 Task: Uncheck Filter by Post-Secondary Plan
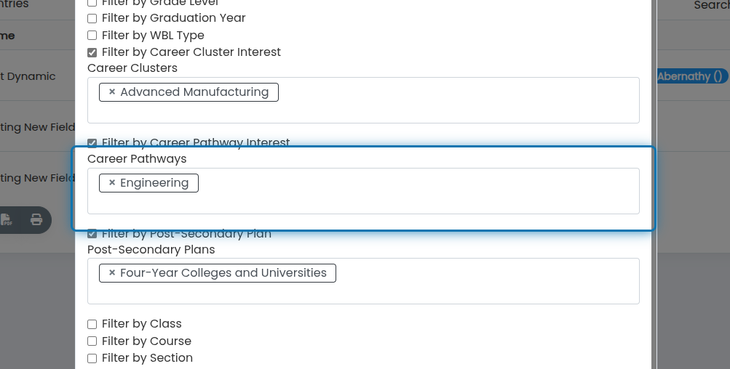[92, 233]
